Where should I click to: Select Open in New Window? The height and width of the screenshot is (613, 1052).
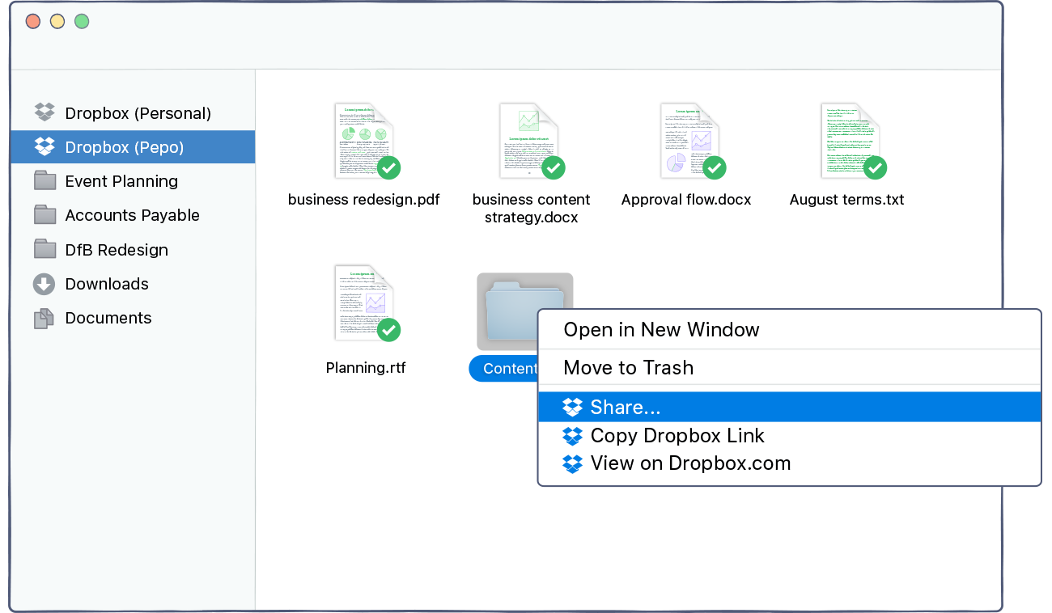pos(661,330)
